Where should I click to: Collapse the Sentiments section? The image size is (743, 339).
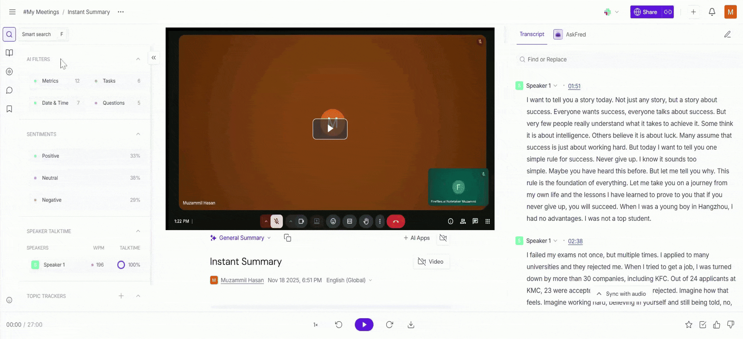[138, 134]
